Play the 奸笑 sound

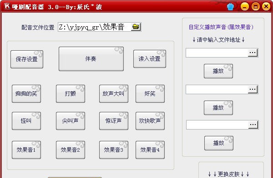tap(150, 94)
